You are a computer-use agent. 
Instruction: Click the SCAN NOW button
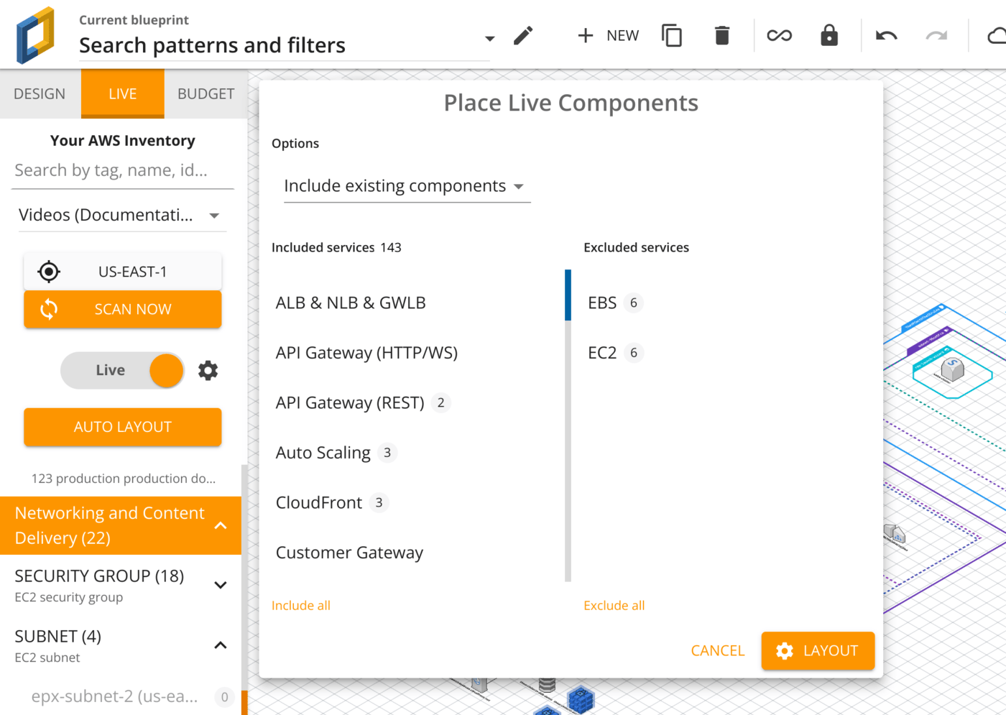tap(123, 309)
